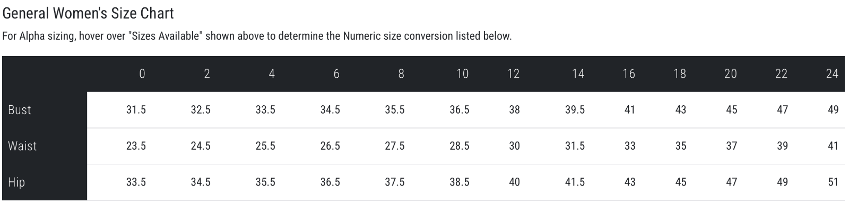This screenshot has width=849, height=212.
Task: Click the Hip row label
Action: [x=16, y=182]
